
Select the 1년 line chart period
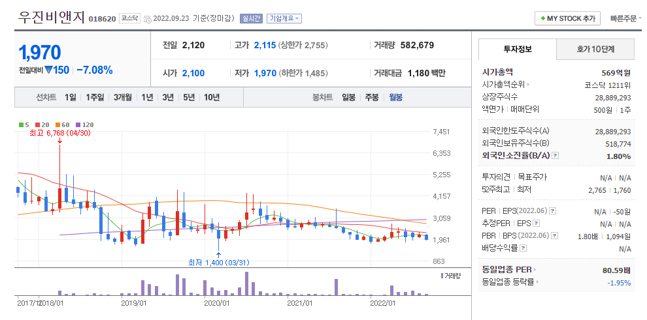147,98
